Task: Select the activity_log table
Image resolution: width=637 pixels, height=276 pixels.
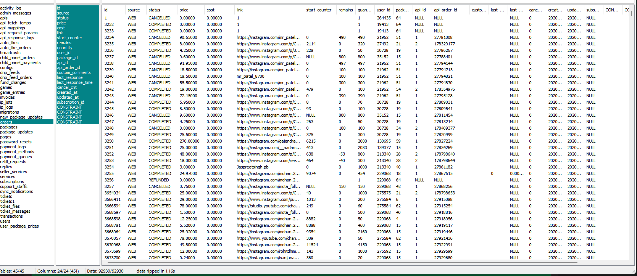Action: coord(11,8)
